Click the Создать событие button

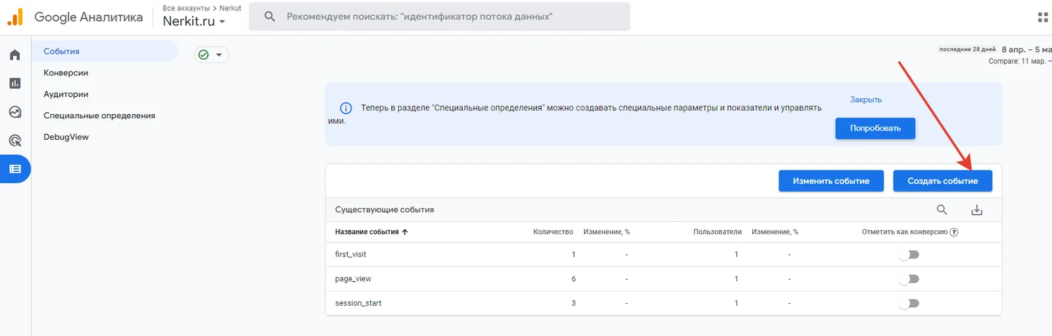[943, 181]
